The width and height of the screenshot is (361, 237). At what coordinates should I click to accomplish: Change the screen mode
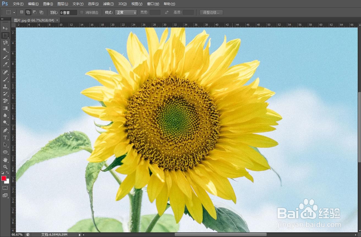(5, 195)
